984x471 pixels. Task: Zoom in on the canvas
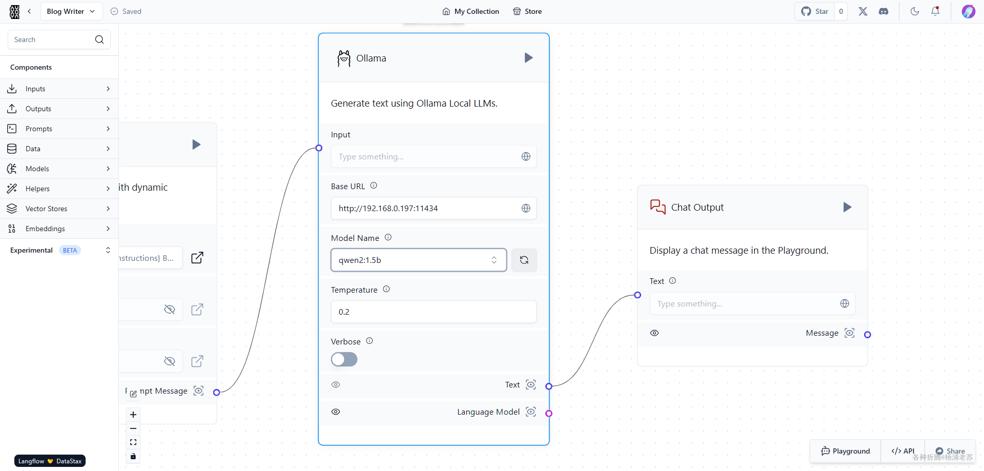point(133,415)
